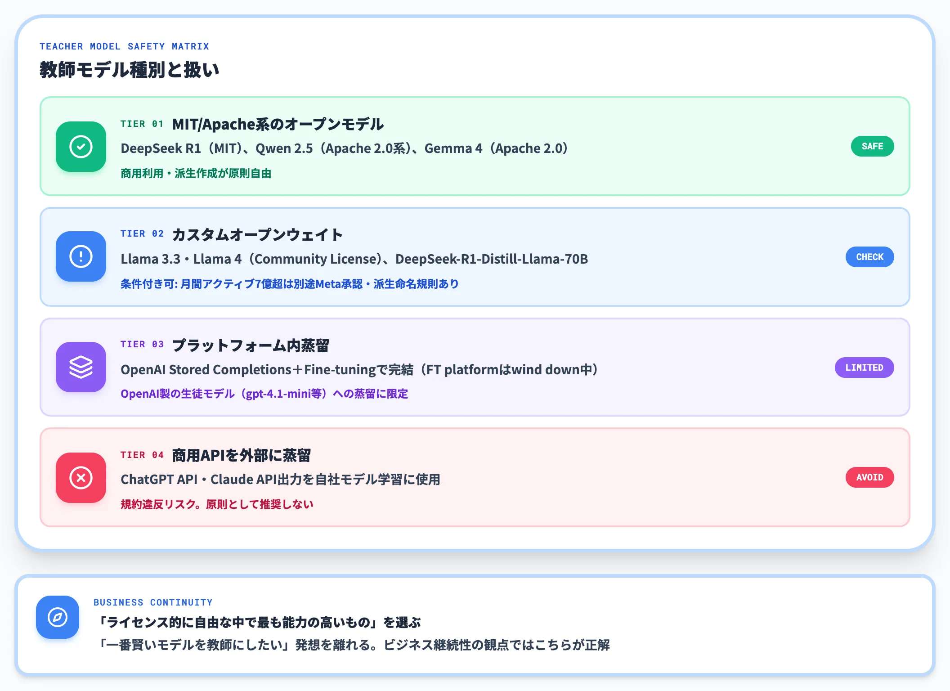Click the title 商用APIを外部に蒸留

click(x=241, y=456)
